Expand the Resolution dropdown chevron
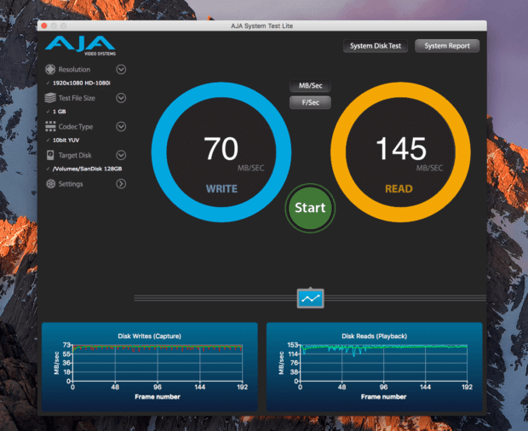The width and height of the screenshot is (528, 431). [121, 70]
